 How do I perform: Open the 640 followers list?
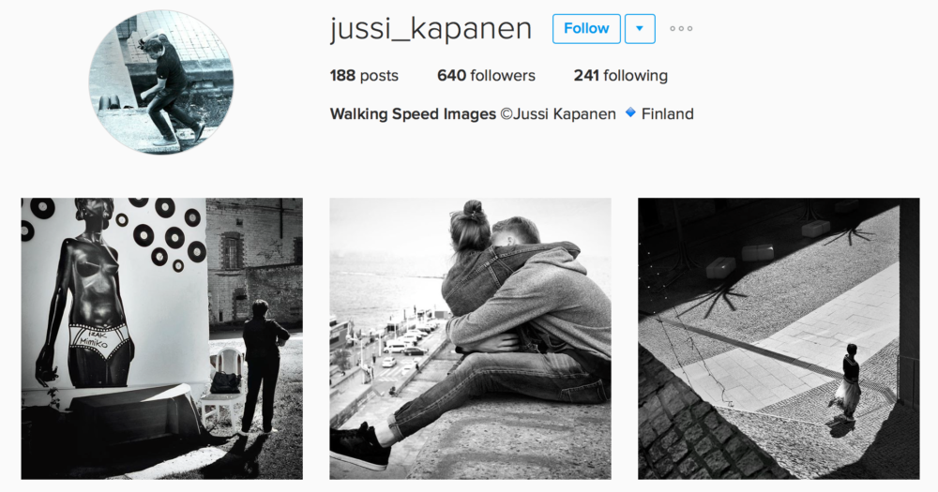tap(486, 76)
